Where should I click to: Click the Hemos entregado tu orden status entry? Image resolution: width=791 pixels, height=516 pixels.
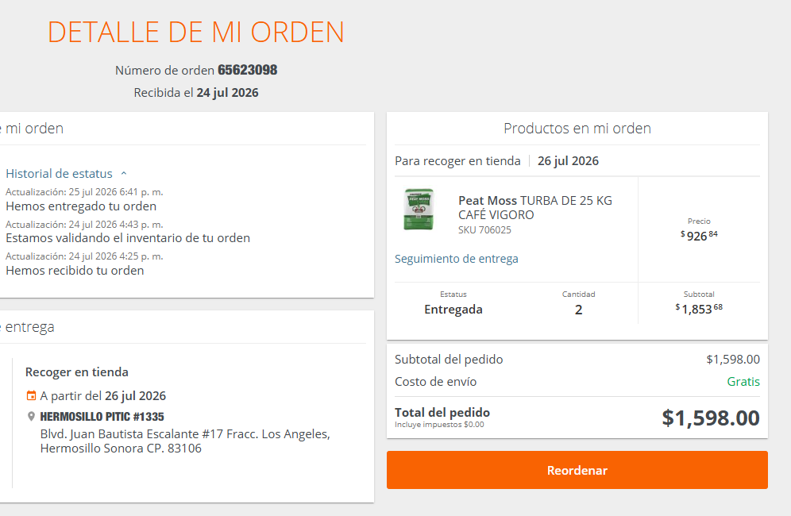tap(81, 206)
